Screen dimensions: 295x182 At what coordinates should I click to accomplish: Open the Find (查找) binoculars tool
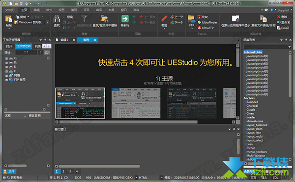click(x=57, y=19)
